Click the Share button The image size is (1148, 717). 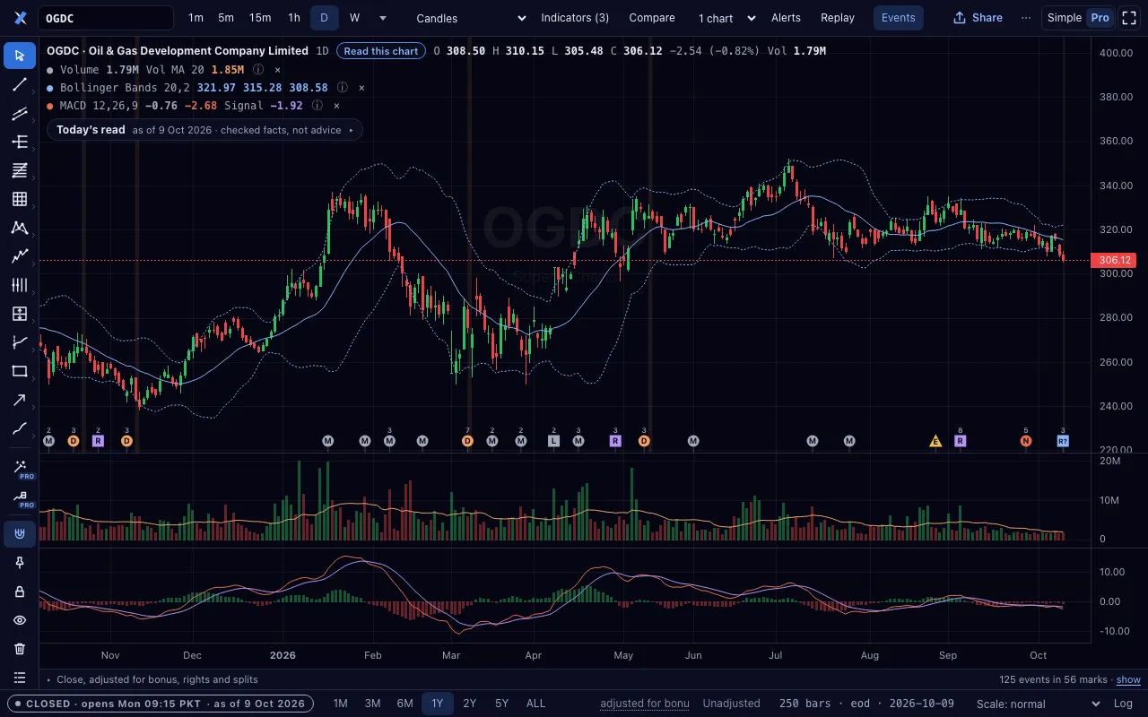tap(978, 18)
